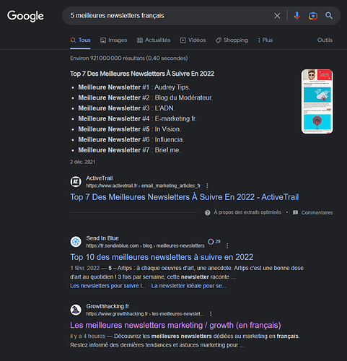Click the SEO score 29 badge icon
Image resolution: width=347 pixels, height=361 pixels.
click(x=211, y=242)
